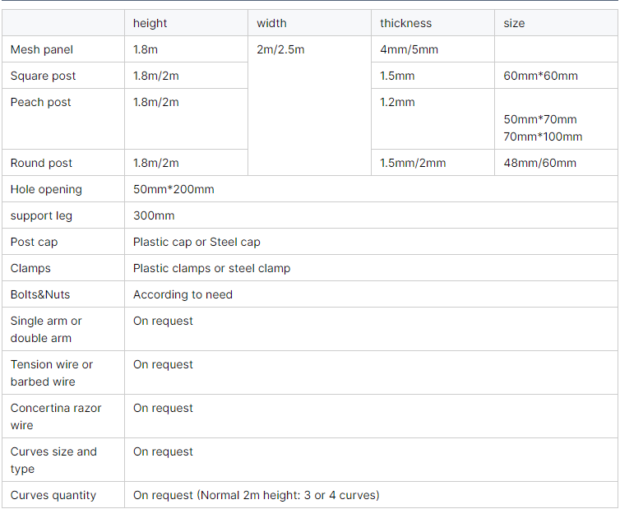620x509 pixels.
Task: Click the '4mm/5mm' thickness value
Action: coord(409,50)
